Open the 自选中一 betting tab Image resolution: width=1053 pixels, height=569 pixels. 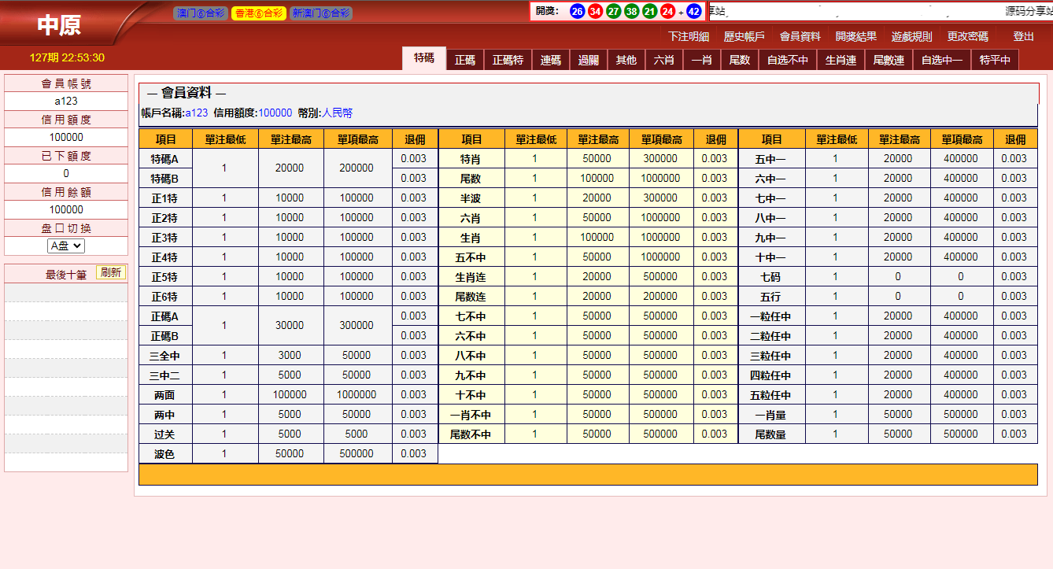[942, 60]
